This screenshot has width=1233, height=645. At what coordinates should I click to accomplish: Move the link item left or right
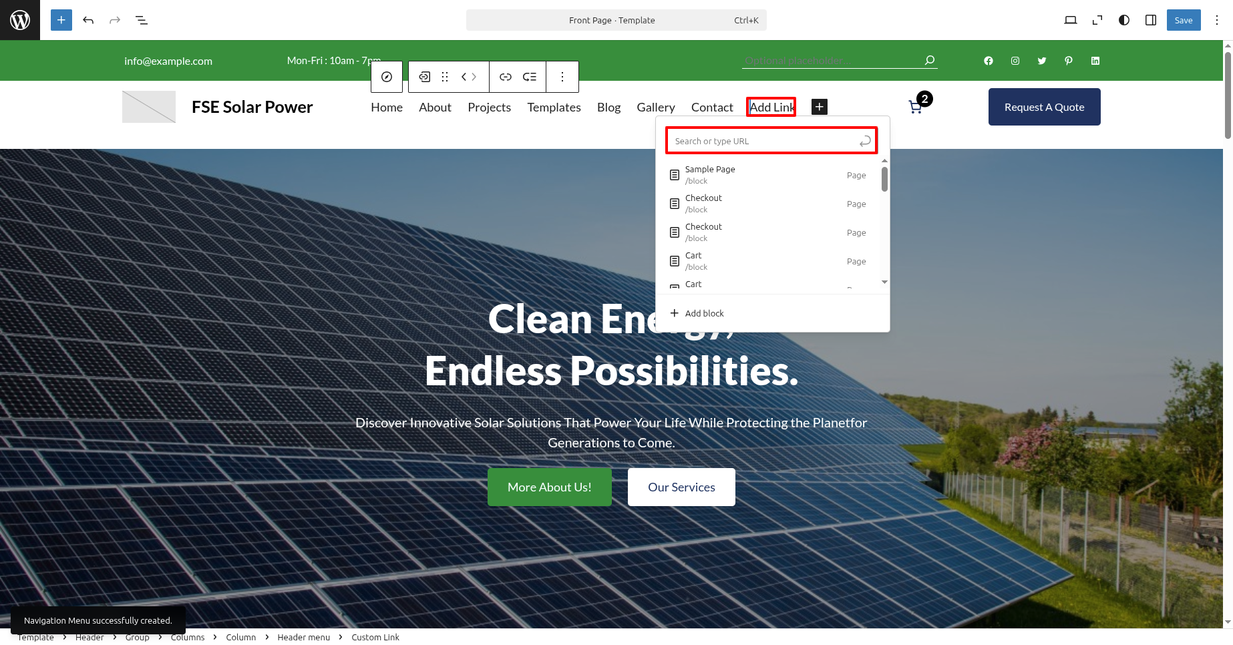click(x=469, y=77)
